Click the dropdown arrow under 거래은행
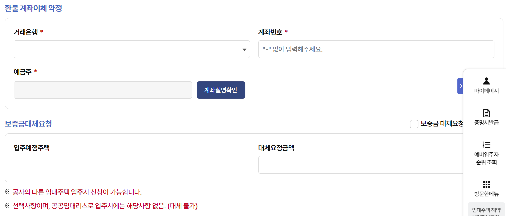This screenshot has height=216, width=506. 244,49
